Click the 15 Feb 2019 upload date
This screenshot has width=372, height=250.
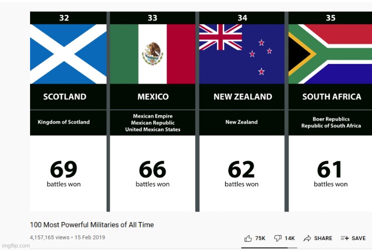pyautogui.click(x=90, y=237)
